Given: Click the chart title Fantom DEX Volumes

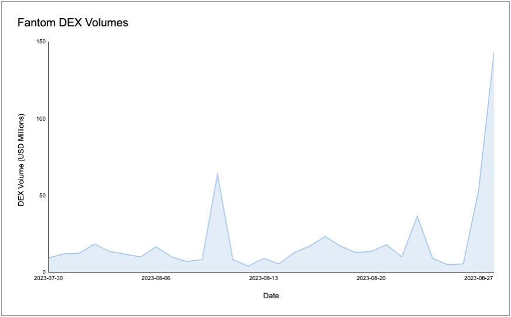Looking at the screenshot, I should click(x=73, y=22).
